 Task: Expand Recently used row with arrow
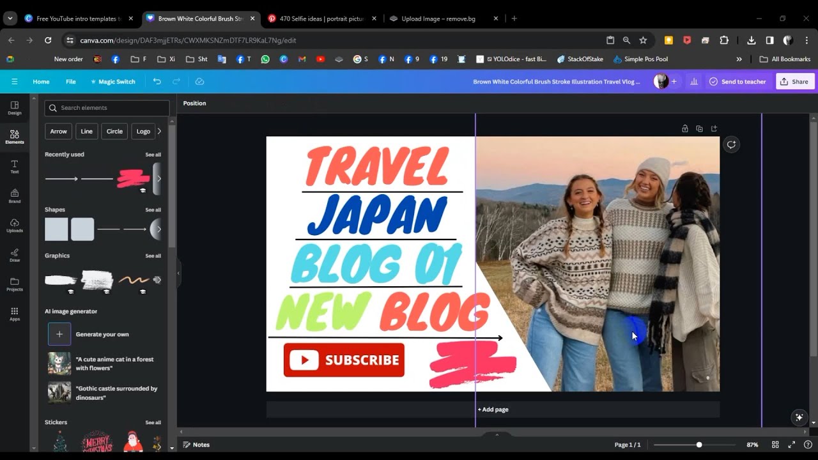[159, 179]
